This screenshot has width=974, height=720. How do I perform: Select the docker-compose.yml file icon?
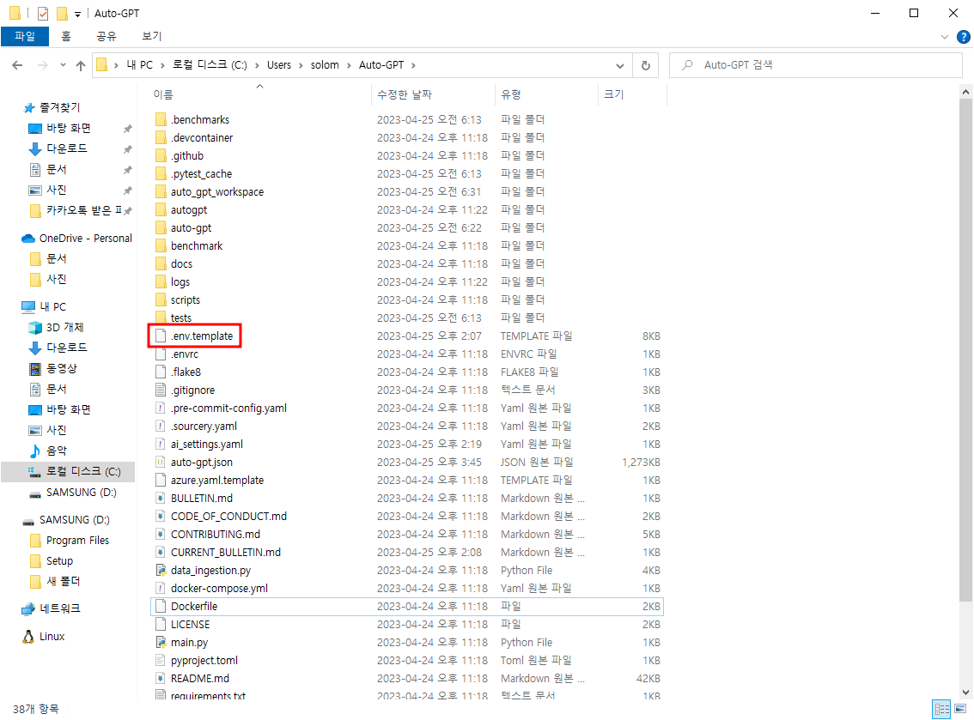[161, 588]
